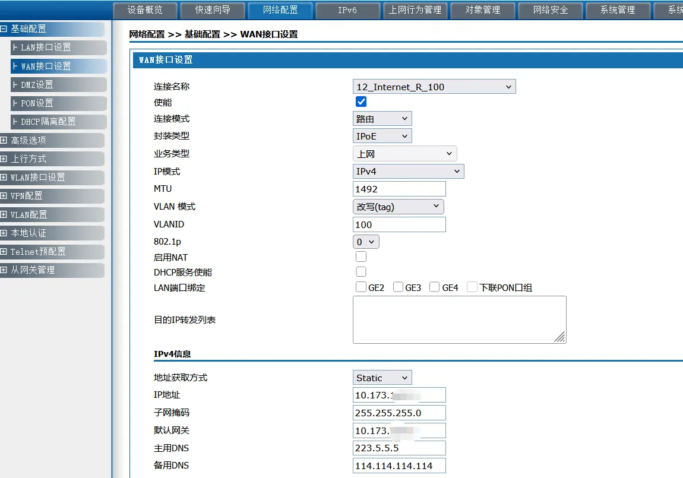The height and width of the screenshot is (478, 683).
Task: Open the 设备概览 tab
Action: coord(145,10)
